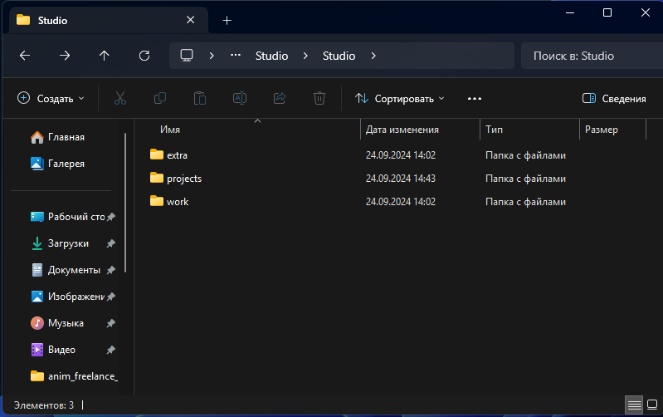
Task: Click the Paste clipboard icon
Action: point(200,98)
